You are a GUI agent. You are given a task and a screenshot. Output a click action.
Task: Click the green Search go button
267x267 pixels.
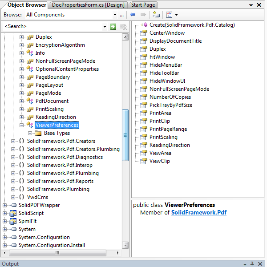(113, 27)
